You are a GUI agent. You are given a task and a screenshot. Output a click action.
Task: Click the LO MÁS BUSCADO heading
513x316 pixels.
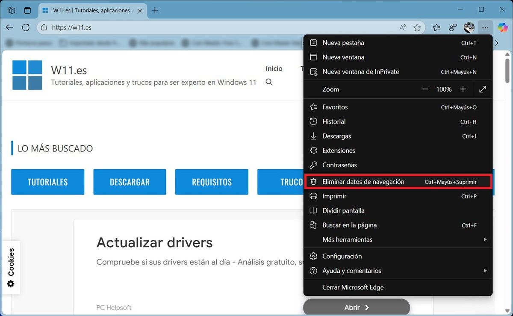tap(55, 149)
